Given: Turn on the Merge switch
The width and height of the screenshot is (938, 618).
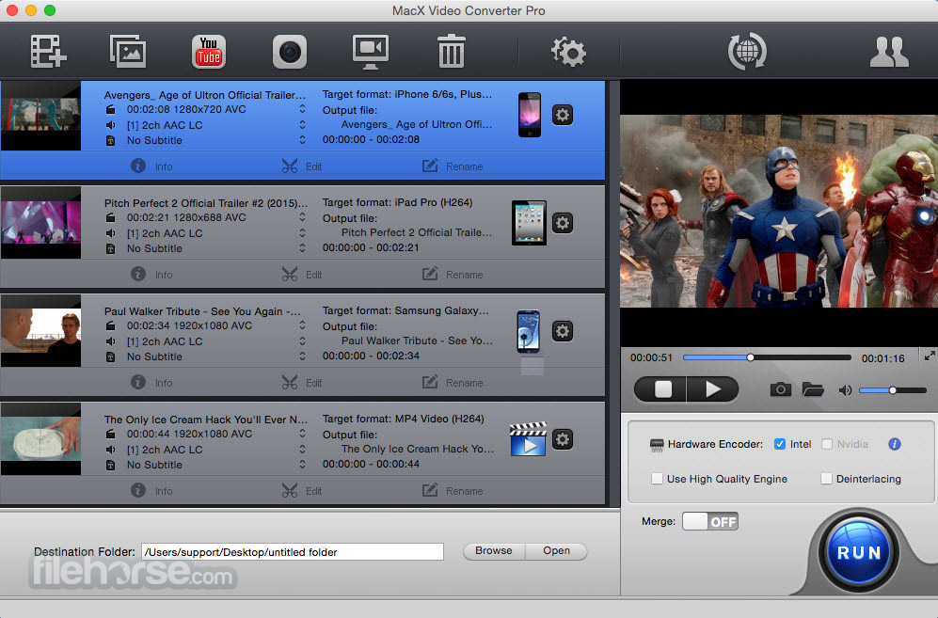Looking at the screenshot, I should point(710,522).
